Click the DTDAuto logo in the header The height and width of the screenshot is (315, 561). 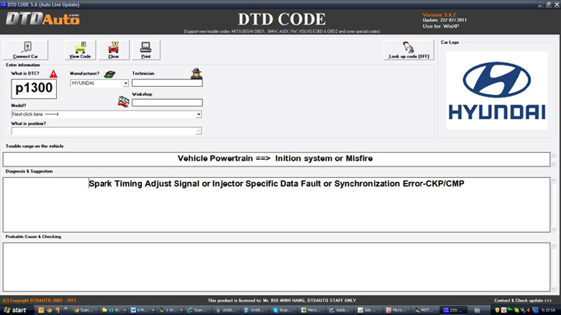point(42,19)
